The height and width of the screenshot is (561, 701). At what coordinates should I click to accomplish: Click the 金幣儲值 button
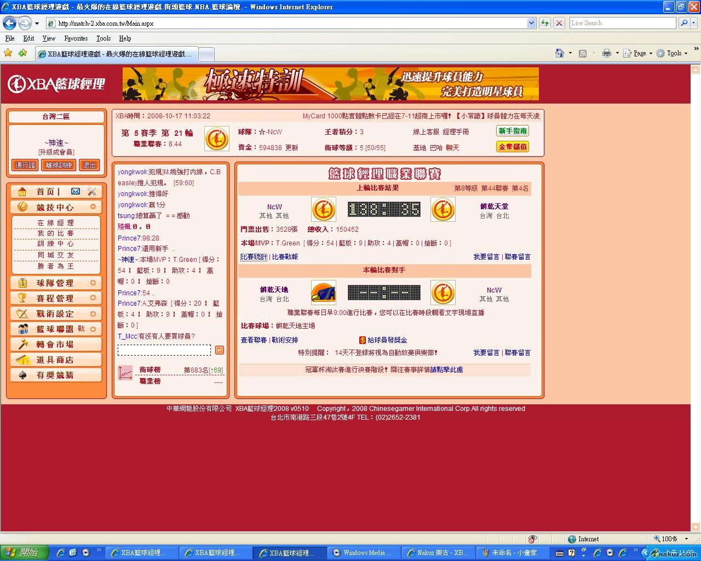513,147
